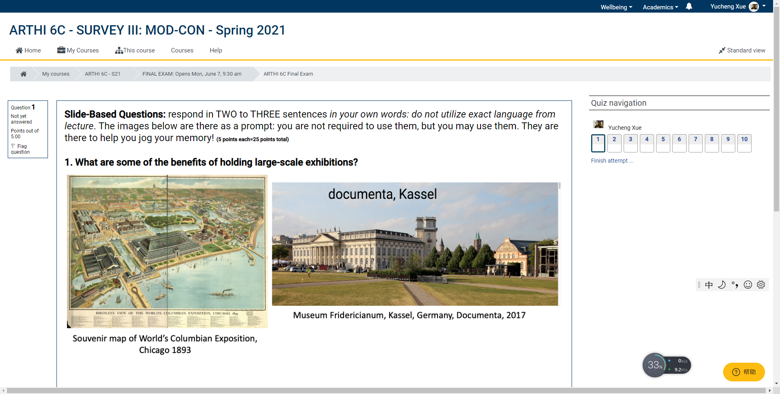Viewport: 780px width, 394px height.
Task: Jump to question 3 in quiz navigation
Action: (630, 143)
